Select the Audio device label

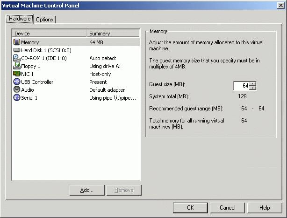28,90
